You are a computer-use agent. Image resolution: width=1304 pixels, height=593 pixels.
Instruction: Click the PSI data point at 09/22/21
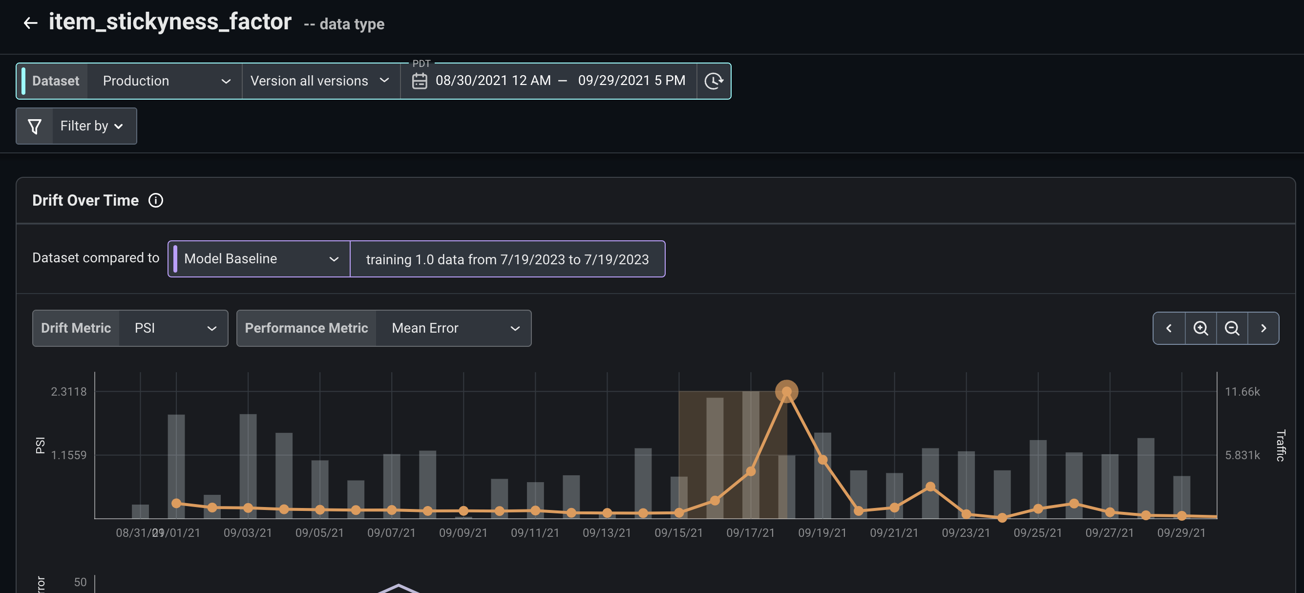930,487
